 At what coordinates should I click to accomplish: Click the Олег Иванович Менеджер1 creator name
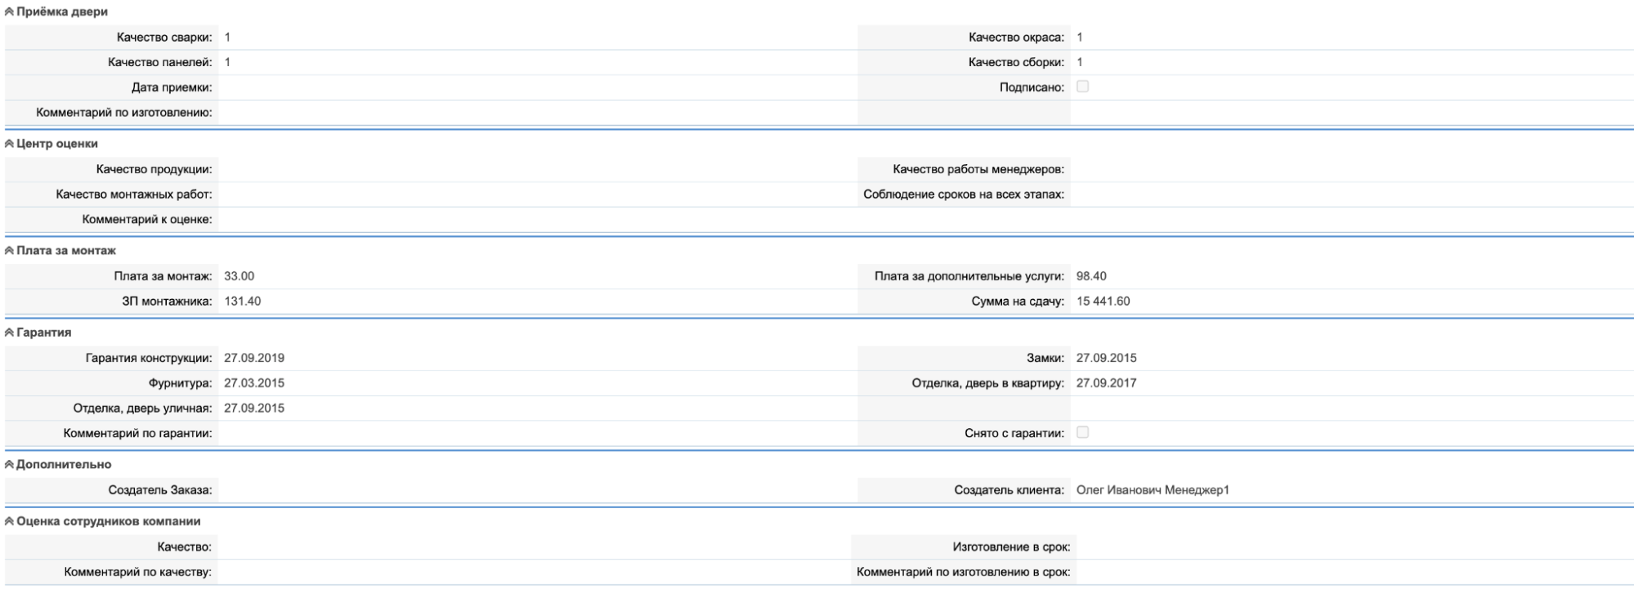click(x=1153, y=490)
